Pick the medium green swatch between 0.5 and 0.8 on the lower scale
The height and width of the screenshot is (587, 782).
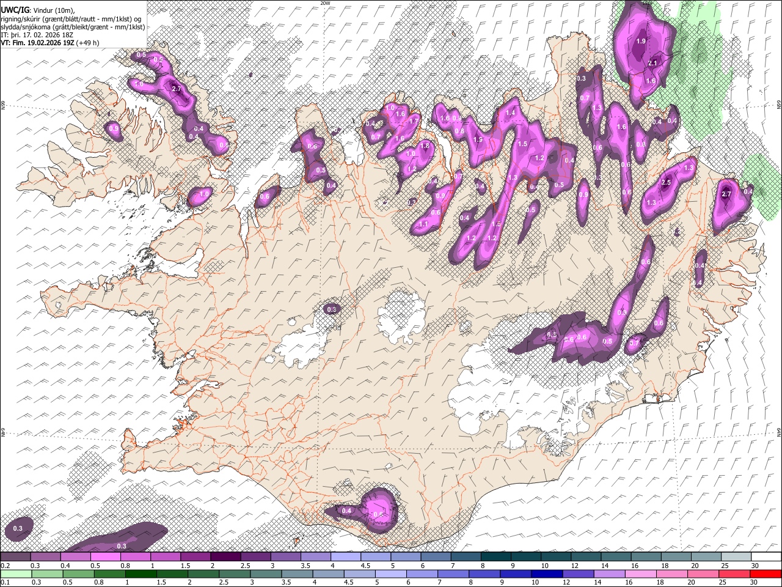[x=78, y=574]
